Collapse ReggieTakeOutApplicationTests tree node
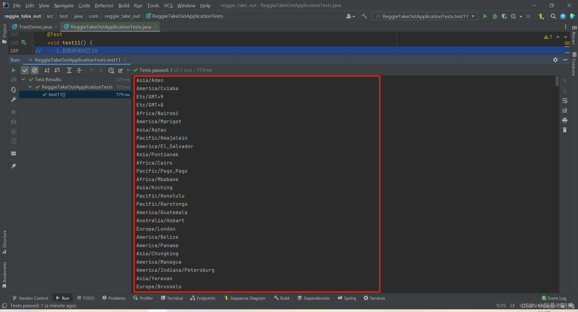The width and height of the screenshot is (578, 312). click(30, 87)
